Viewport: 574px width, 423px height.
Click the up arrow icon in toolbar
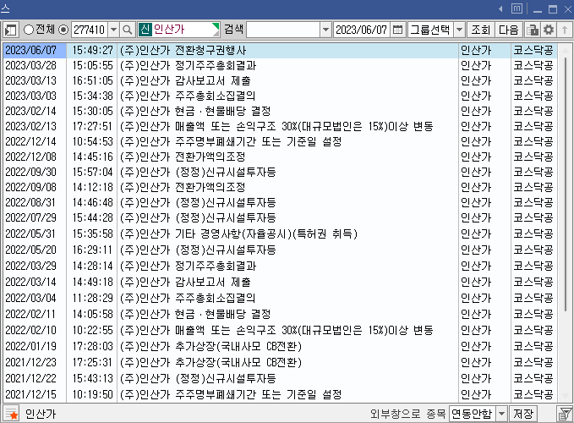pyautogui.click(x=565, y=30)
